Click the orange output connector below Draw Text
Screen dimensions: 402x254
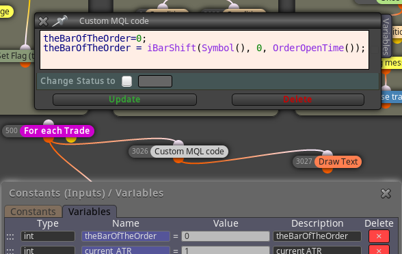coord(327,170)
